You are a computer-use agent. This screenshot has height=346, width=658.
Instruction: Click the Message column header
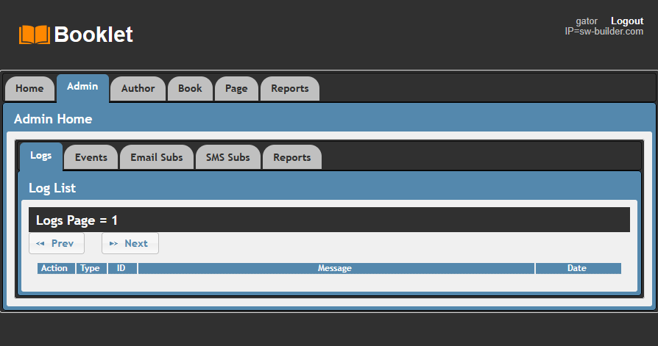[x=336, y=268]
